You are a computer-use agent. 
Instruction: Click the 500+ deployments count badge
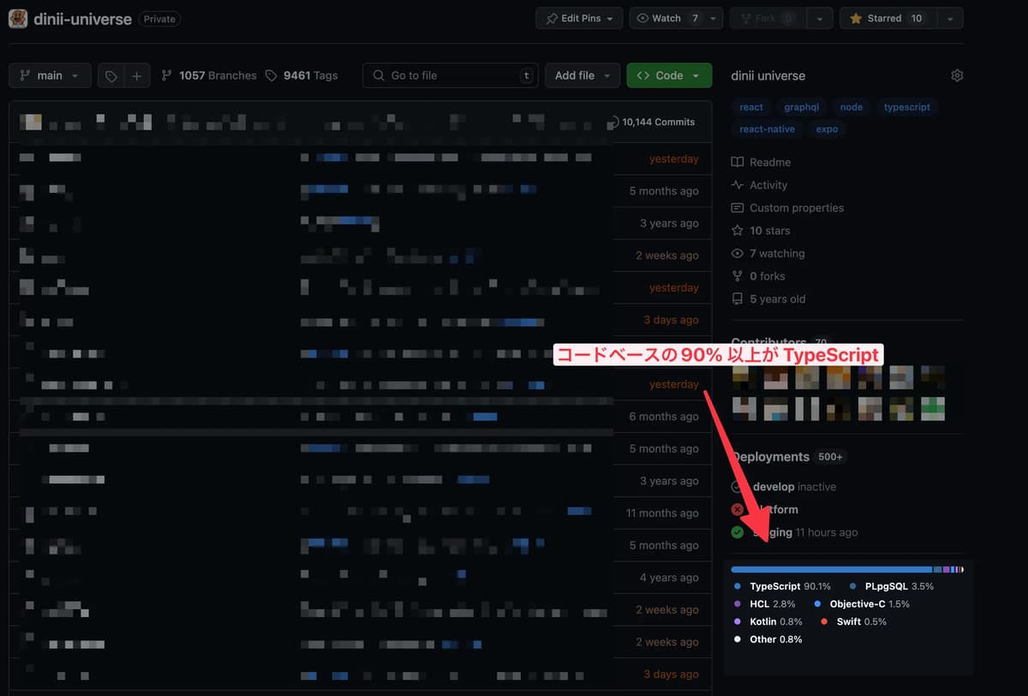coord(830,457)
